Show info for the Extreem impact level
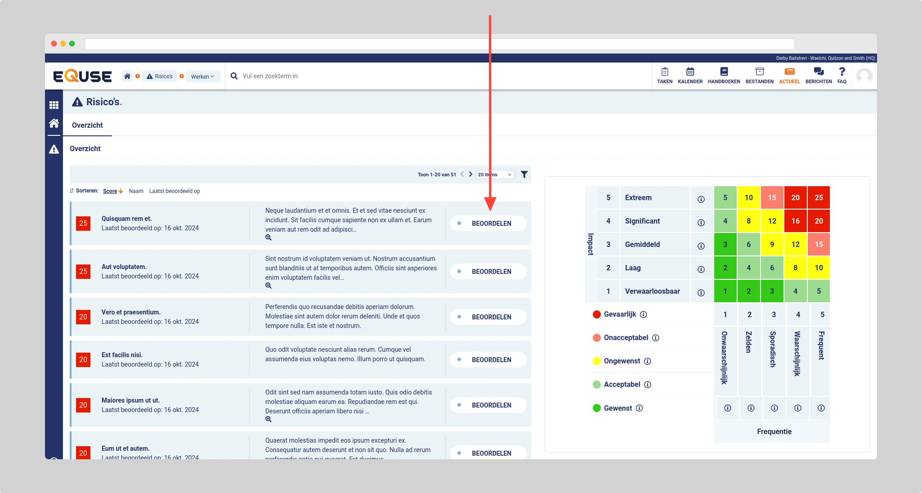Screen dimensions: 922x493 tap(701, 199)
